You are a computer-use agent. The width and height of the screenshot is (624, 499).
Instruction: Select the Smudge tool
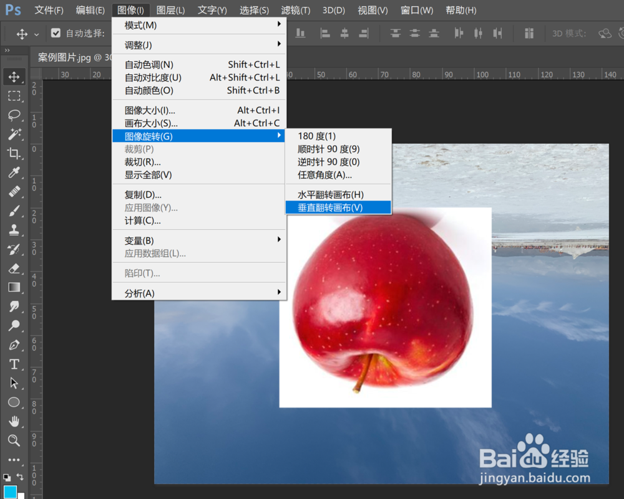point(14,307)
